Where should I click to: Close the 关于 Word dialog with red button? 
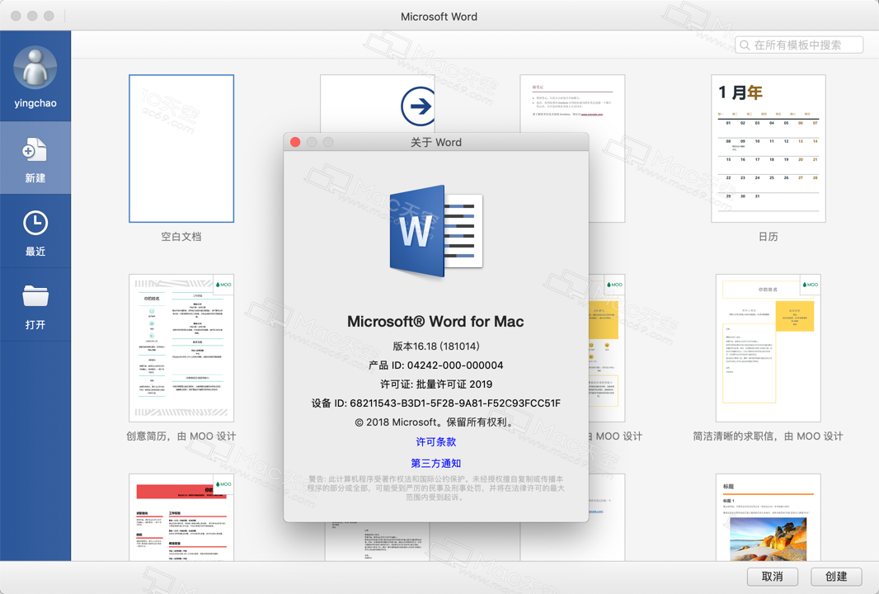295,142
